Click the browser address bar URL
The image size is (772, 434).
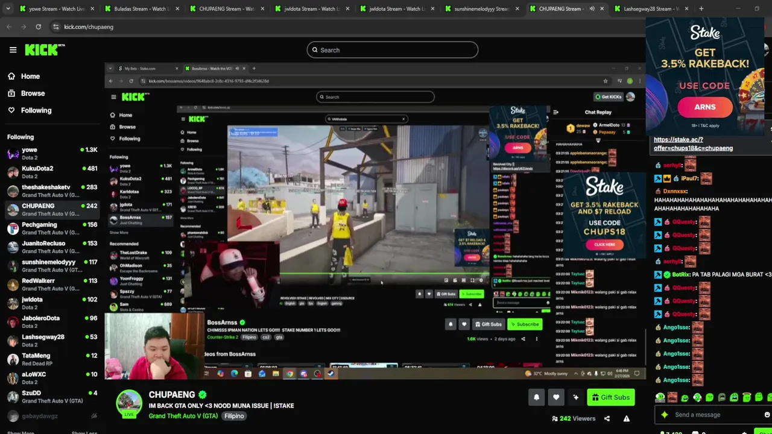pos(89,27)
